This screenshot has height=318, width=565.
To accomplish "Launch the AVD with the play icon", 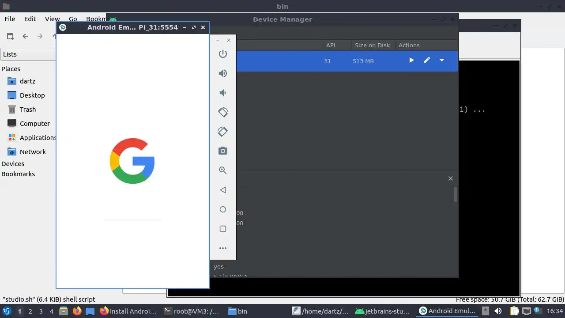I will tap(411, 60).
